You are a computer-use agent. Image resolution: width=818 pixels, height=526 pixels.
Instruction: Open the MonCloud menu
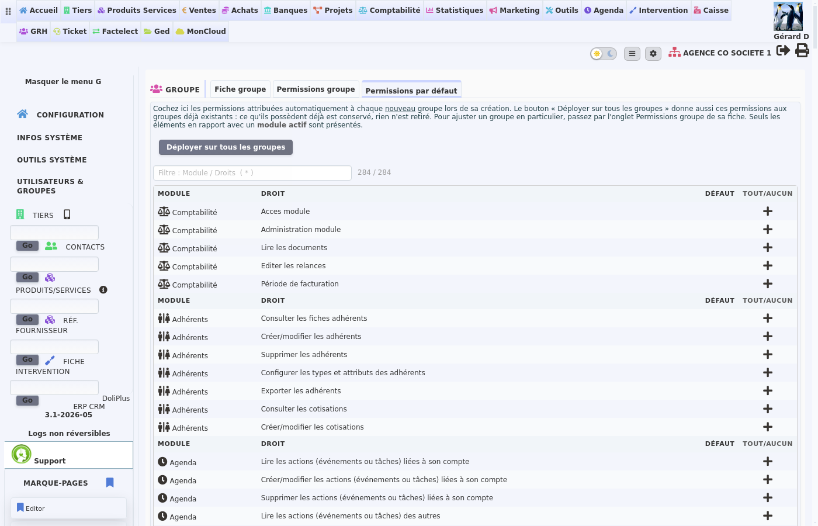(x=200, y=32)
